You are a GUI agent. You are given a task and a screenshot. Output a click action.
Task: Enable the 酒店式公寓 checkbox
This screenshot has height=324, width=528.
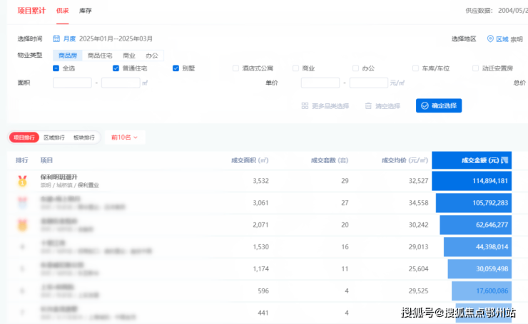(x=235, y=68)
